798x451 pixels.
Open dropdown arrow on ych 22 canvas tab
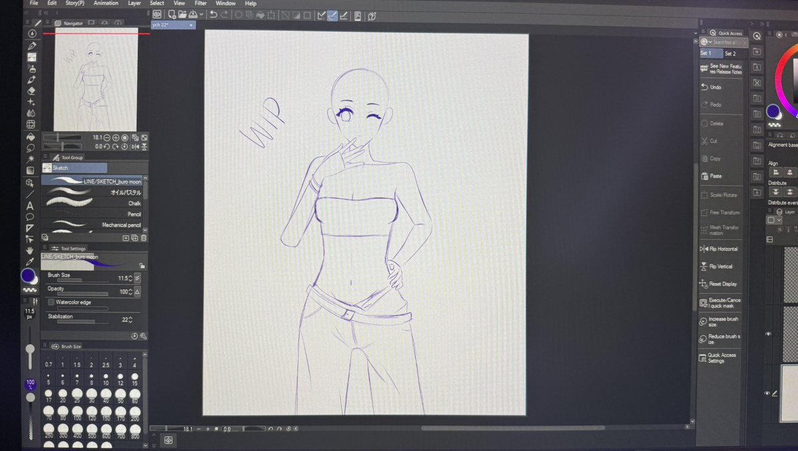pos(191,25)
